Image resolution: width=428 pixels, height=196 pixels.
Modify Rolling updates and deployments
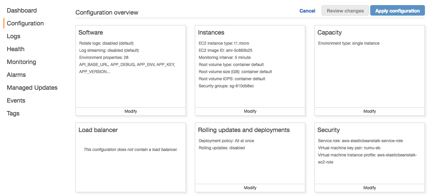[250, 188]
